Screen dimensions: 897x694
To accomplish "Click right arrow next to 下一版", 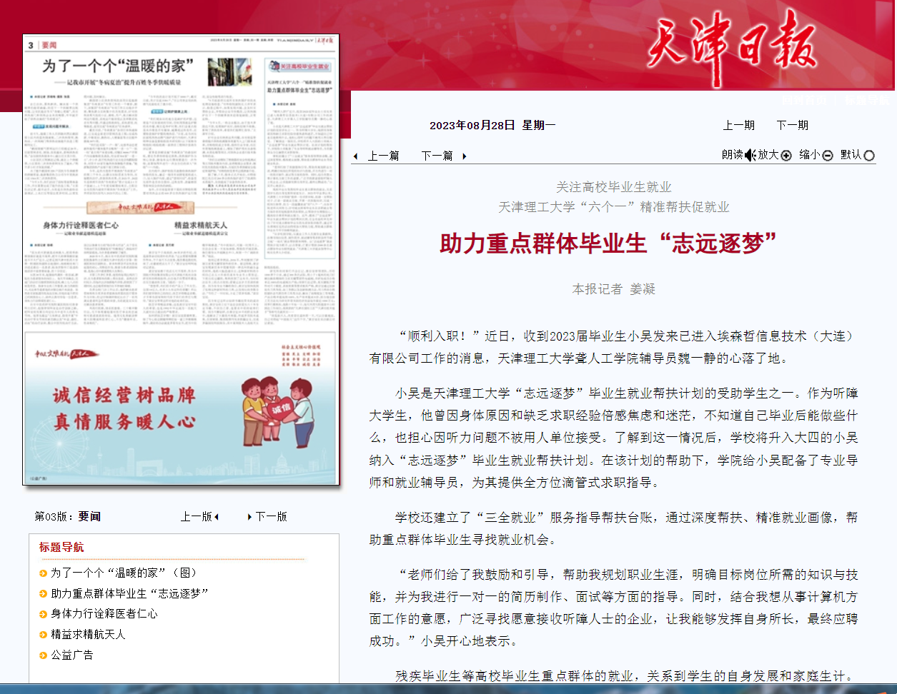I will (249, 517).
